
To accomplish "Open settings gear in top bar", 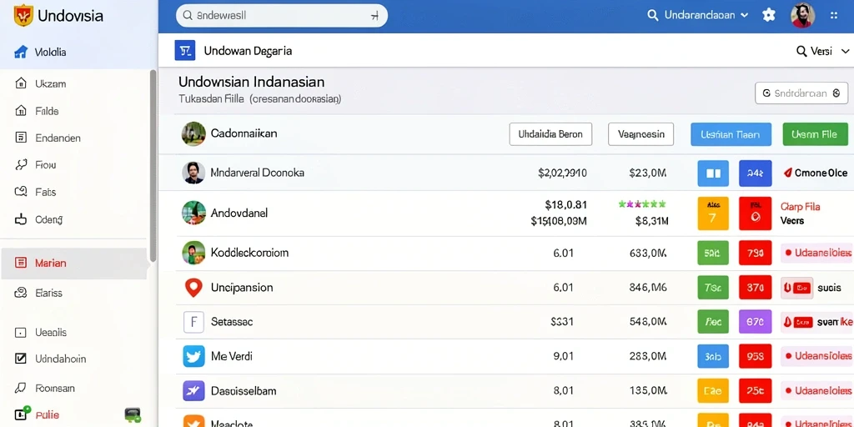I will click(x=768, y=15).
